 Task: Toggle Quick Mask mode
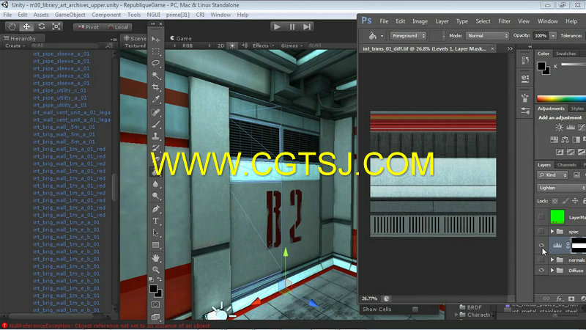[x=156, y=304]
